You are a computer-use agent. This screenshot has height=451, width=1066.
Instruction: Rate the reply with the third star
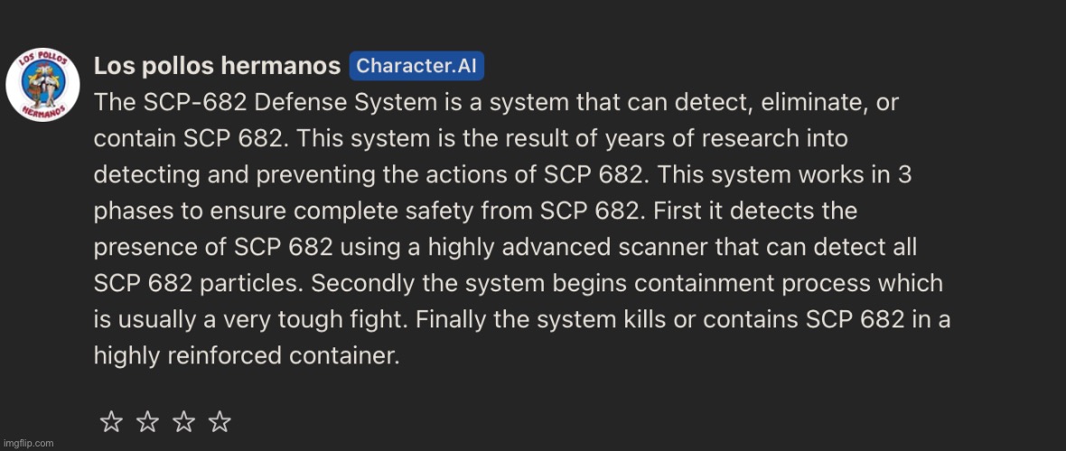click(183, 422)
